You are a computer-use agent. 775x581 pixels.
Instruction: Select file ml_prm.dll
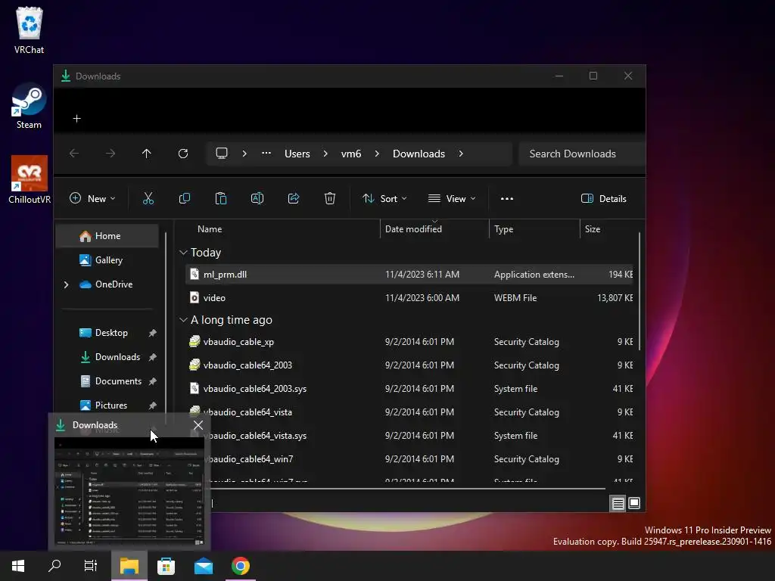coord(409,274)
